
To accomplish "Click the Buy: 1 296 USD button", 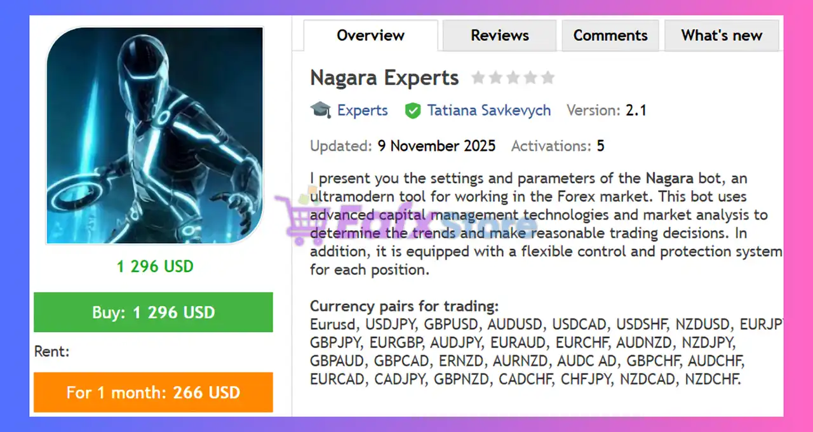I will 153,312.
